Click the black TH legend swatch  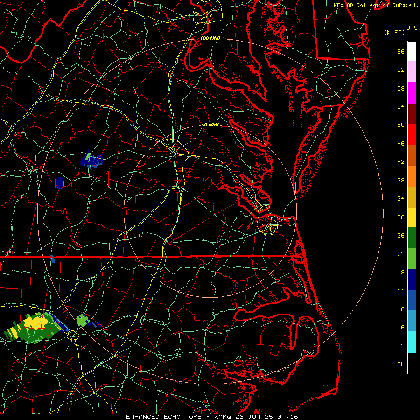click(412, 363)
